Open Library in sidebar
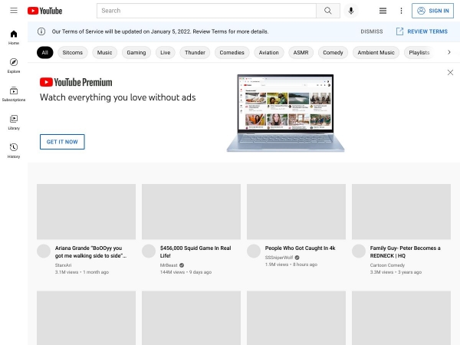Screen dimensions: 460x345 pyautogui.click(x=14, y=123)
